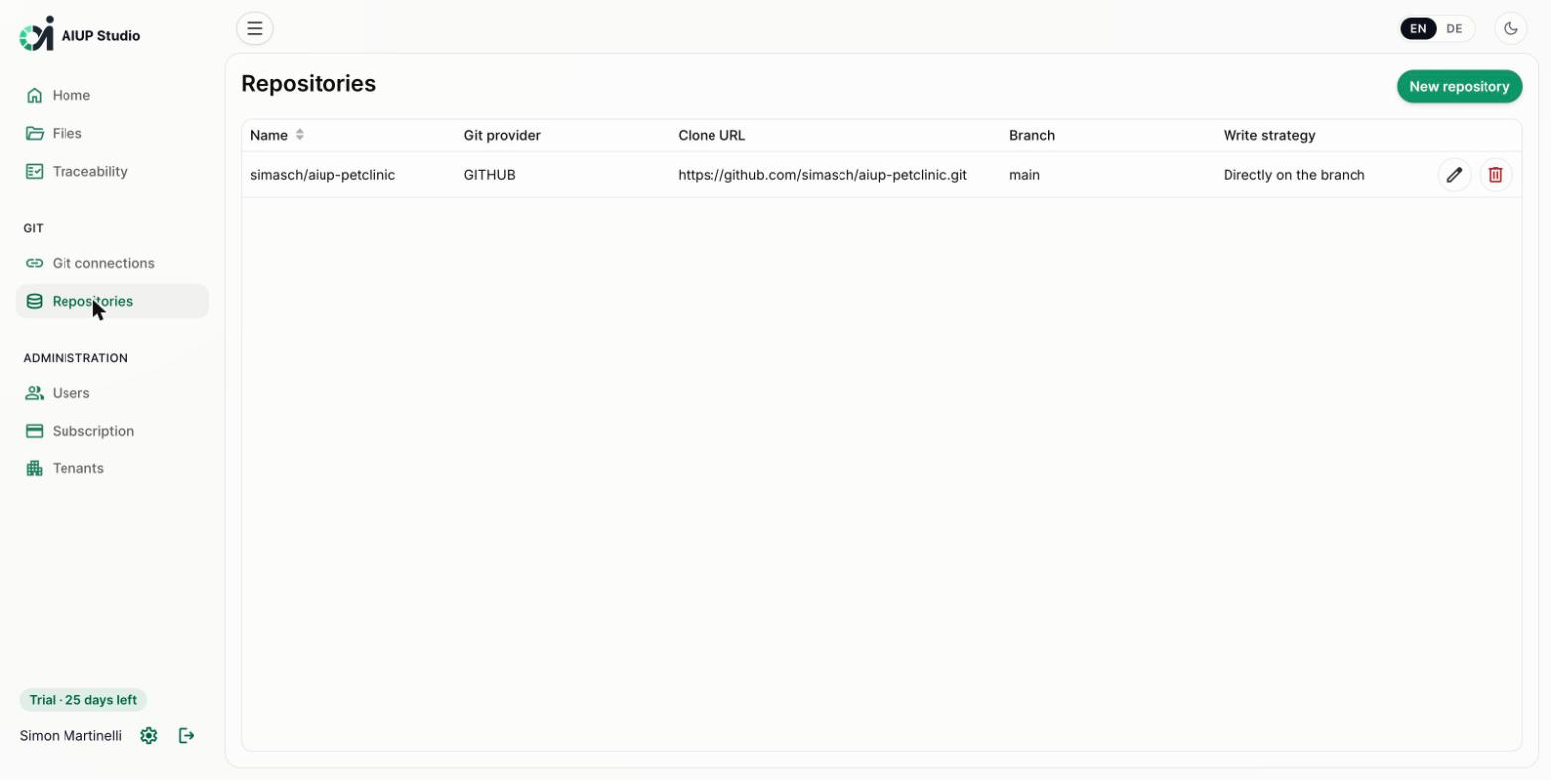
Task: Open Home in the sidebar
Action: click(x=112, y=95)
